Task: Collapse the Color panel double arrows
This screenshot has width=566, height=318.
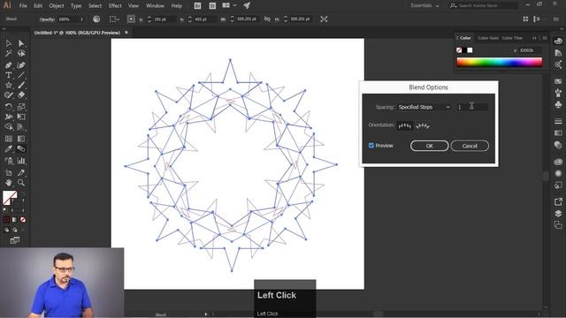Action: click(534, 38)
